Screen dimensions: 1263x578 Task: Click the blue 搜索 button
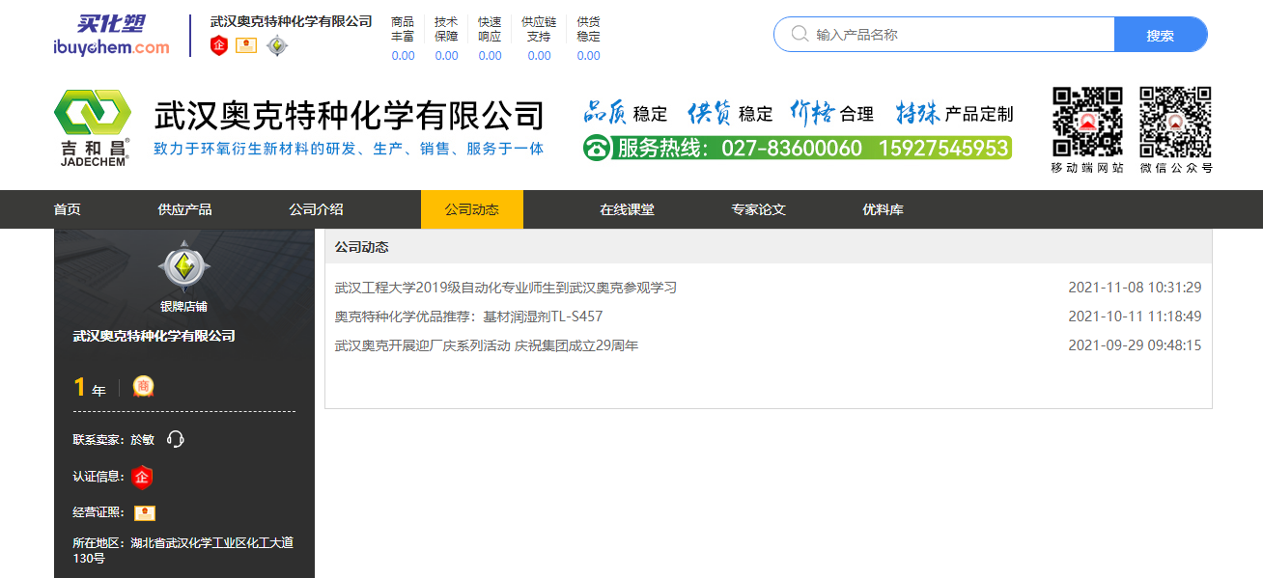[1161, 35]
